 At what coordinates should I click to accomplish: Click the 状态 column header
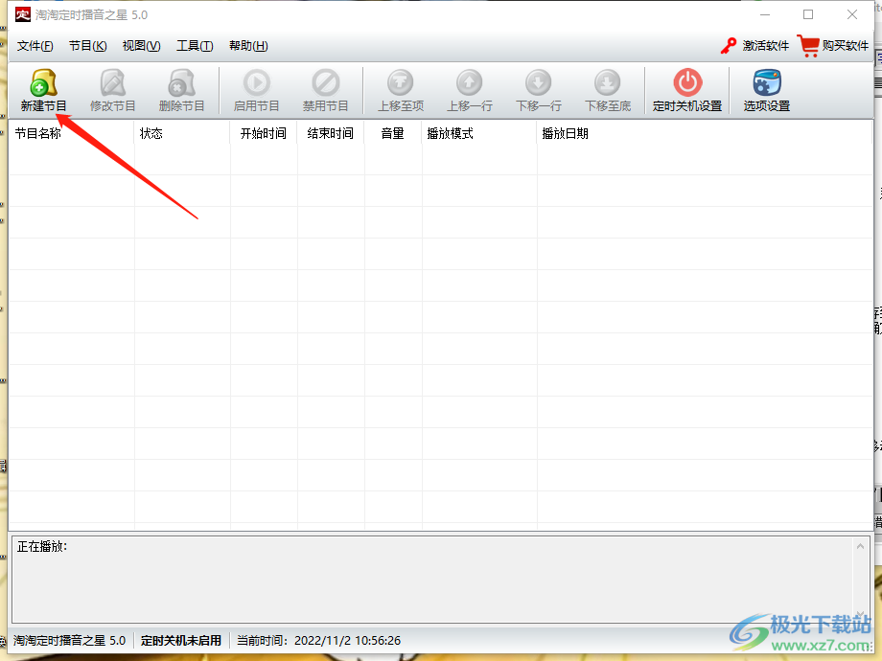coord(182,133)
